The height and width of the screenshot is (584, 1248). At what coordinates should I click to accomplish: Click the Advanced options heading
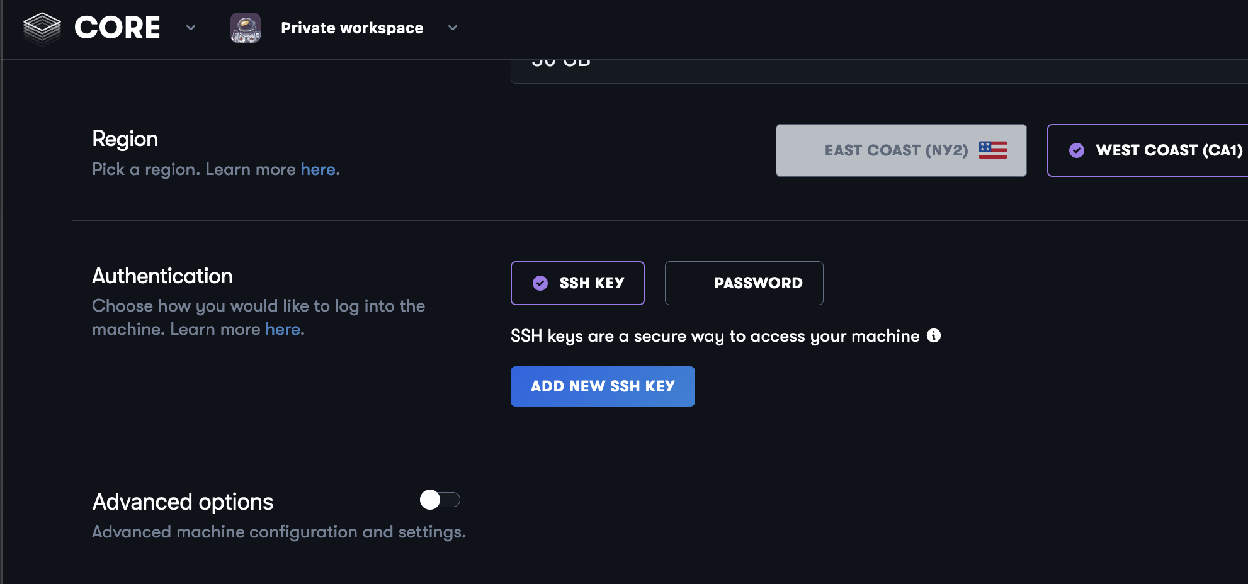coord(183,502)
